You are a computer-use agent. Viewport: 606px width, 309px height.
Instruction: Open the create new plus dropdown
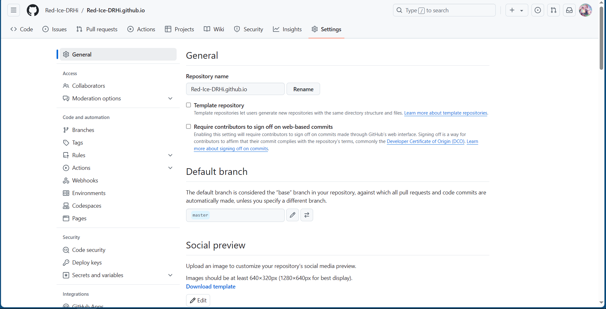point(516,10)
